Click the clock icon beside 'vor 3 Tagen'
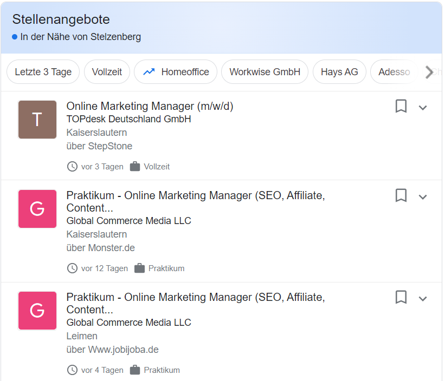 point(72,167)
